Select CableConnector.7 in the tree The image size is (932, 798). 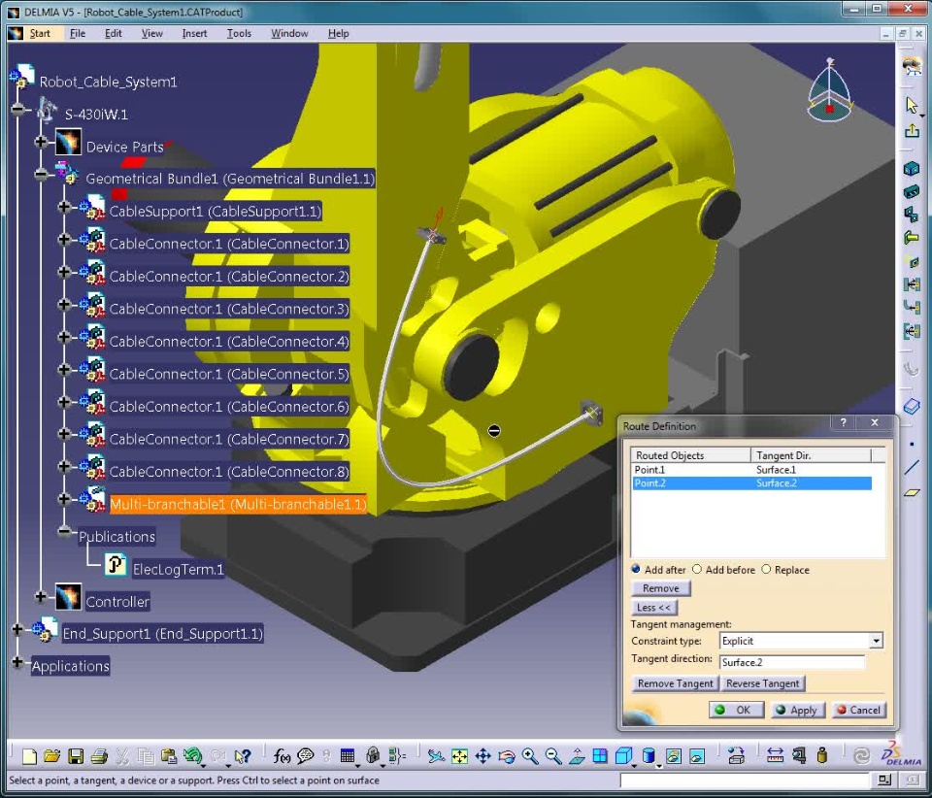point(229,439)
